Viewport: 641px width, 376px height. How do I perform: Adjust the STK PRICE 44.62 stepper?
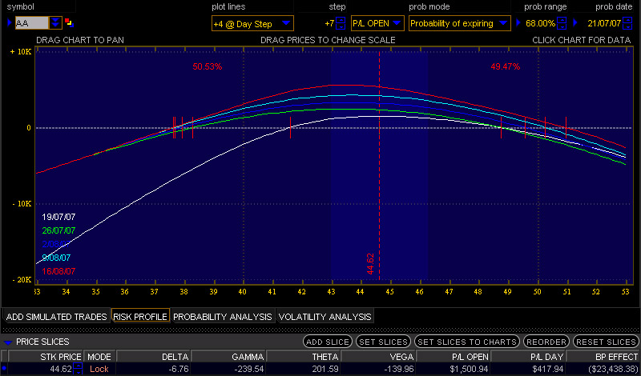tap(78, 369)
